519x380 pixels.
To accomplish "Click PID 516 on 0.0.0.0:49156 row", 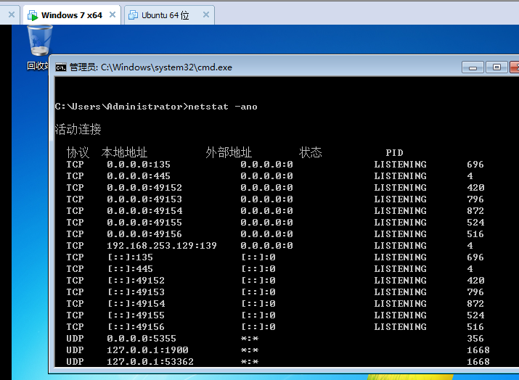I will point(475,234).
